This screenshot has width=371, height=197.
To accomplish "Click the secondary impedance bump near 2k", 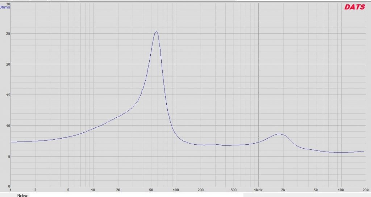I will tap(279, 134).
